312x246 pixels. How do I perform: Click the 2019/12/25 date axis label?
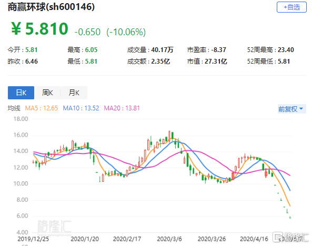click(33, 239)
